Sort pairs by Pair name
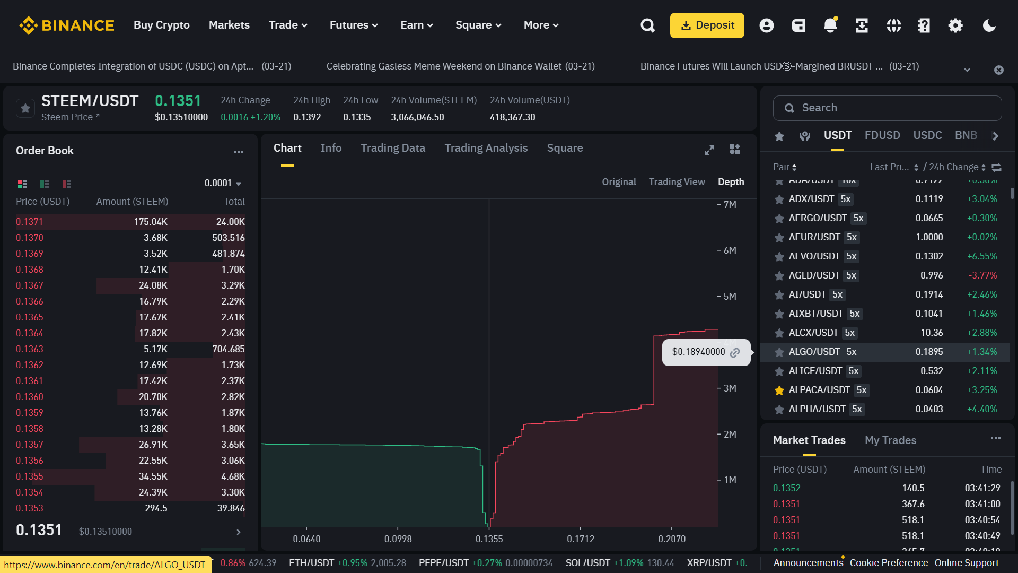1018x573 pixels. click(x=785, y=167)
